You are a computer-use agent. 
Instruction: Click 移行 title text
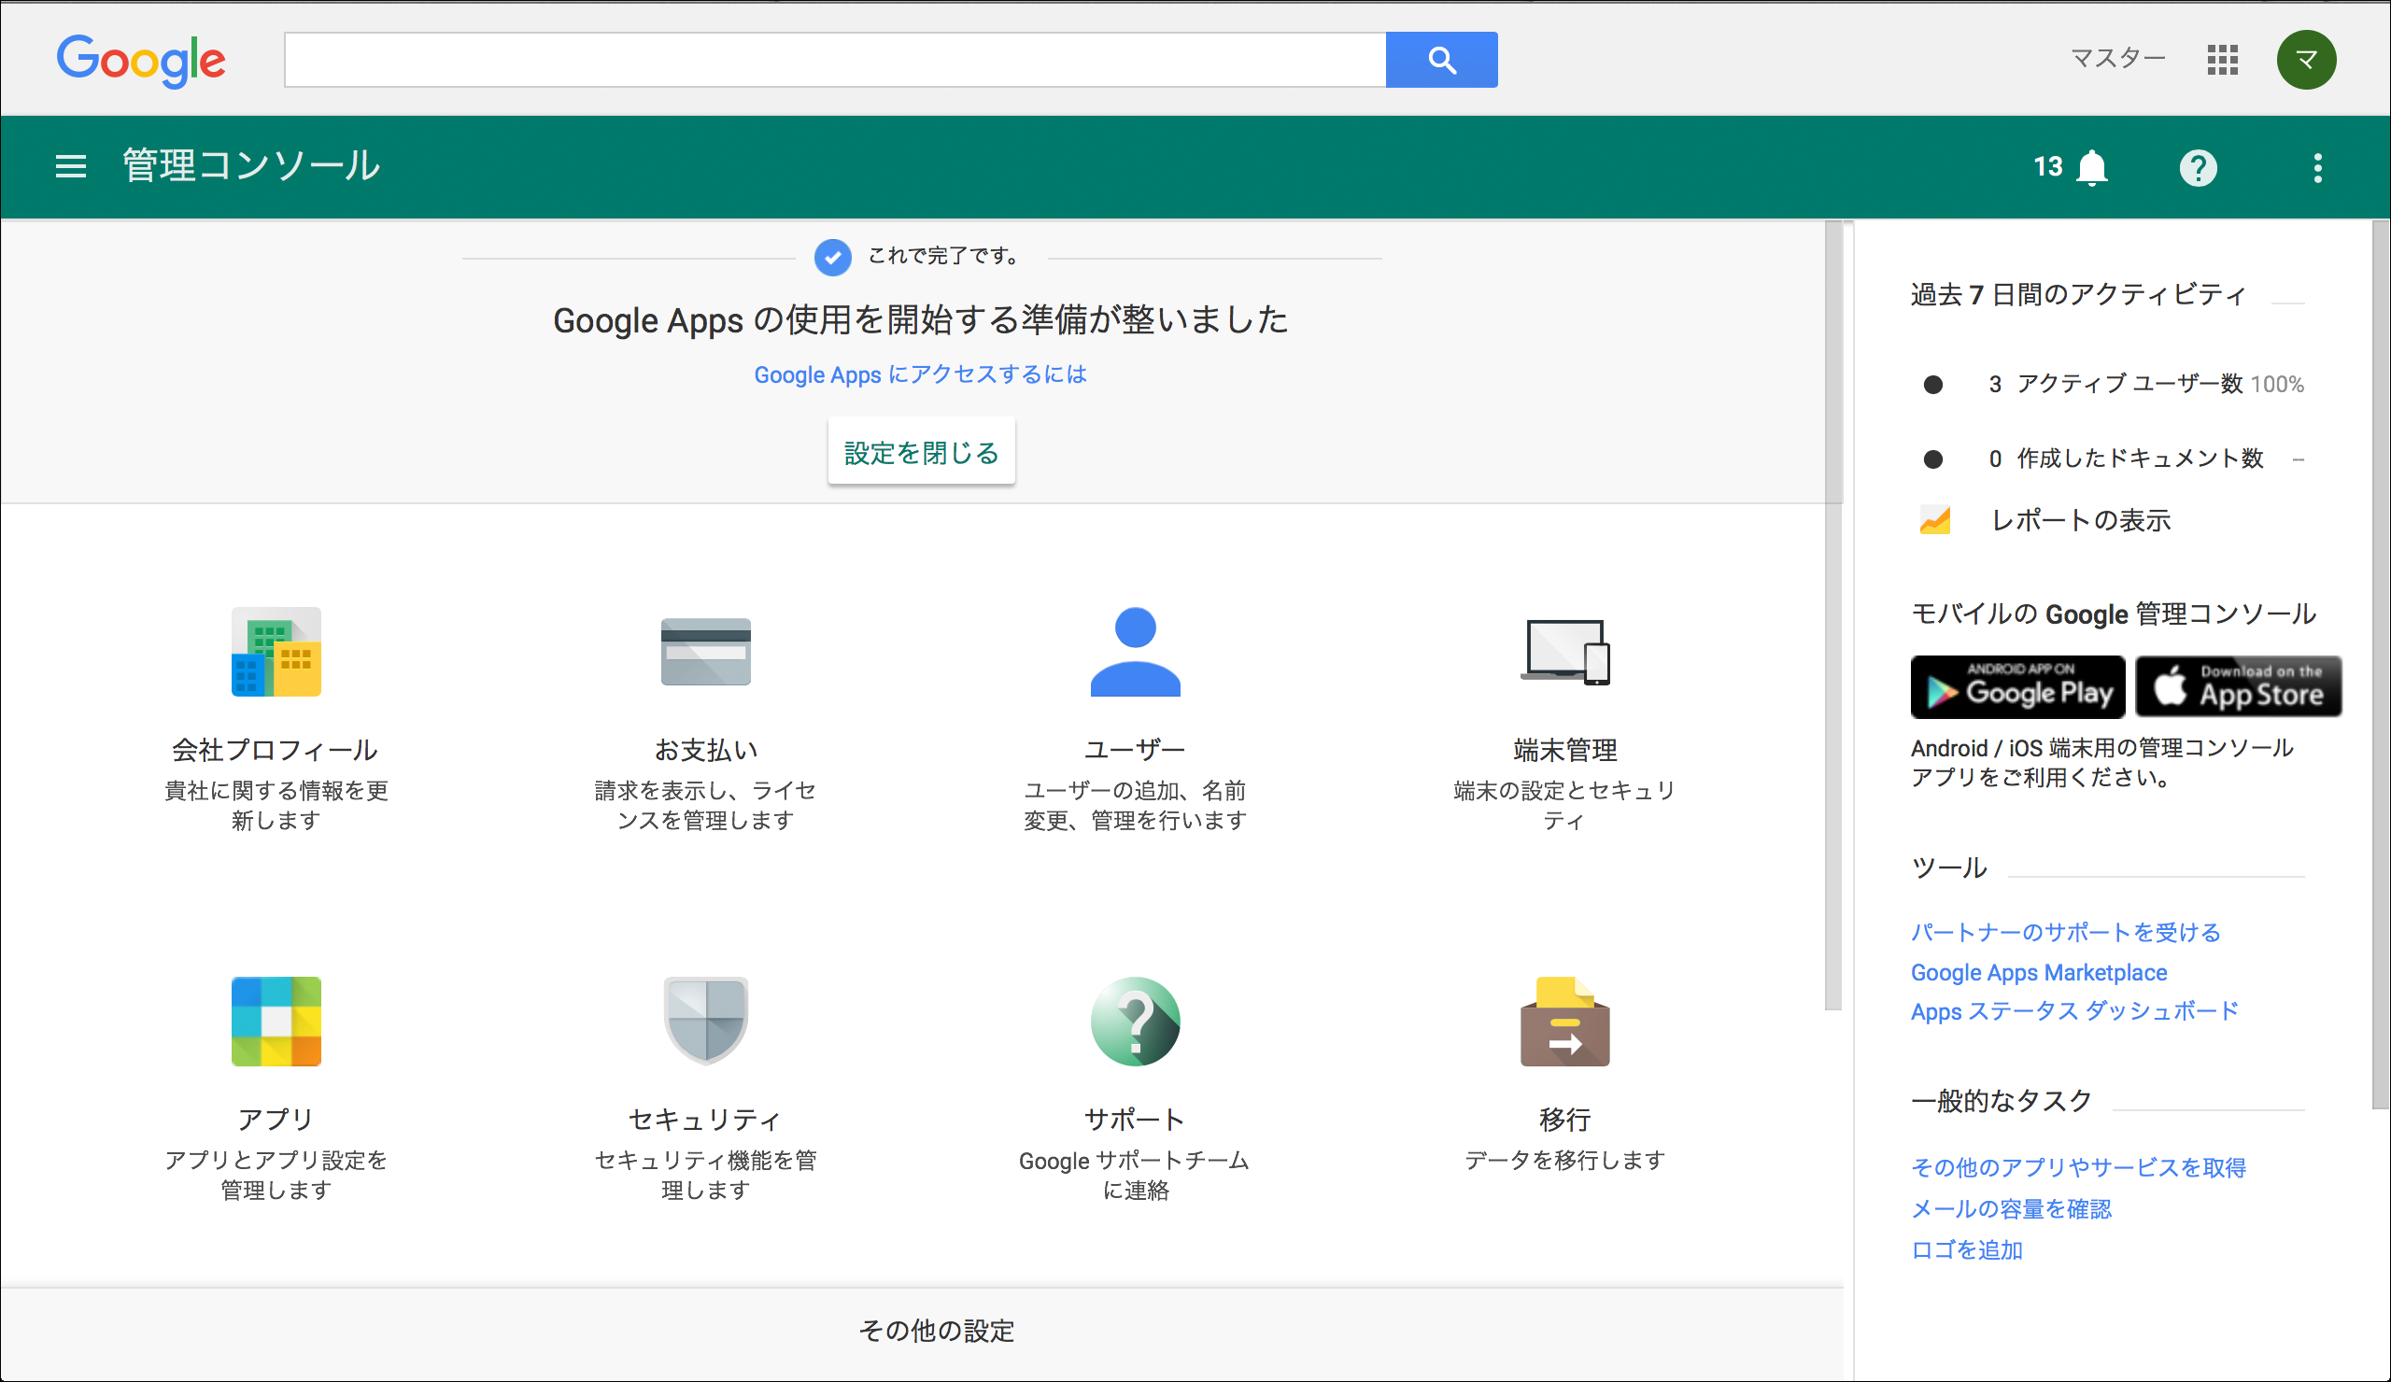1564,1120
